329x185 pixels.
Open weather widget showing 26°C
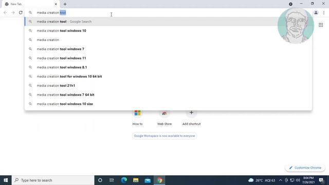[x=262, y=180]
